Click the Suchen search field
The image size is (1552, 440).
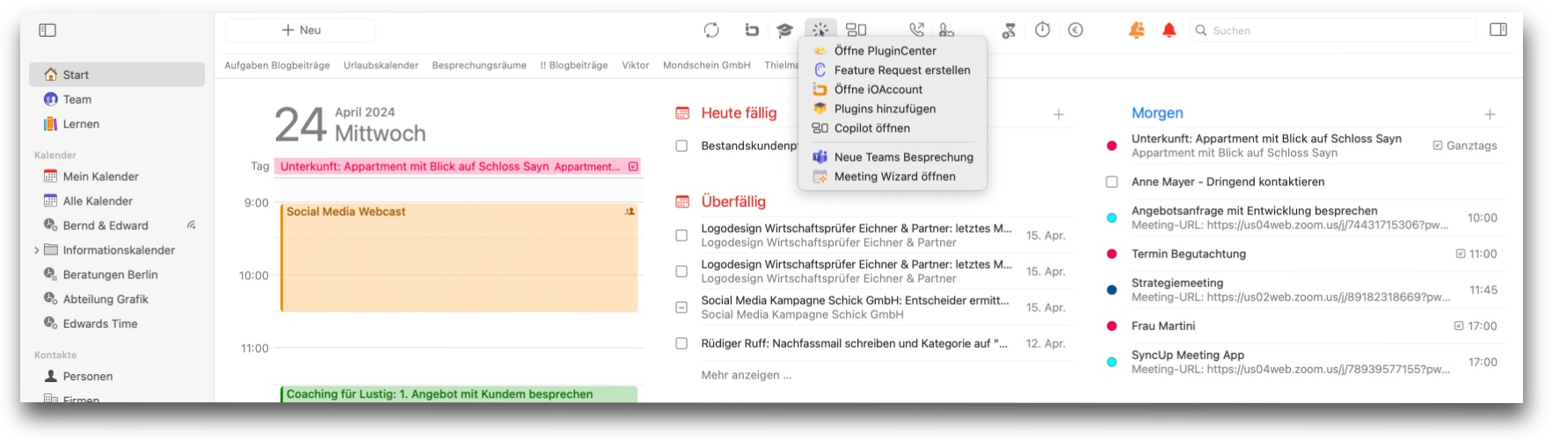(1333, 30)
